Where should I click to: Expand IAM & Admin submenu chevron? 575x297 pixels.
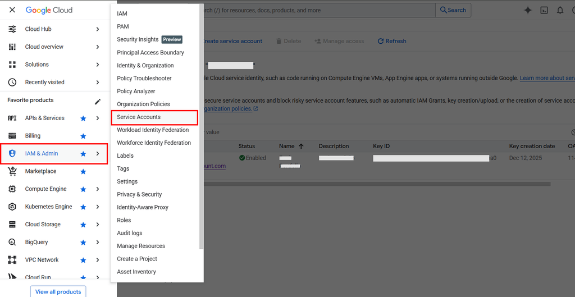(98, 154)
